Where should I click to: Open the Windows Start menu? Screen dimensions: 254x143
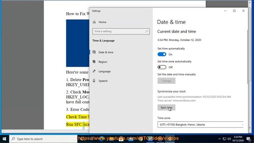click(4, 139)
